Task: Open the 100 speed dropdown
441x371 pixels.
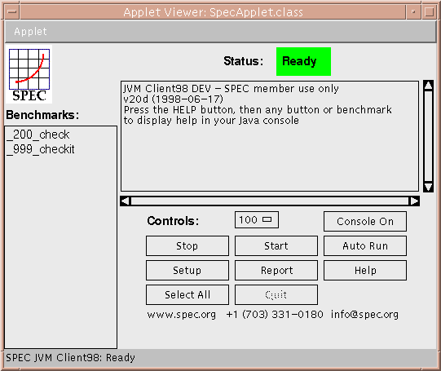Action: 257,219
